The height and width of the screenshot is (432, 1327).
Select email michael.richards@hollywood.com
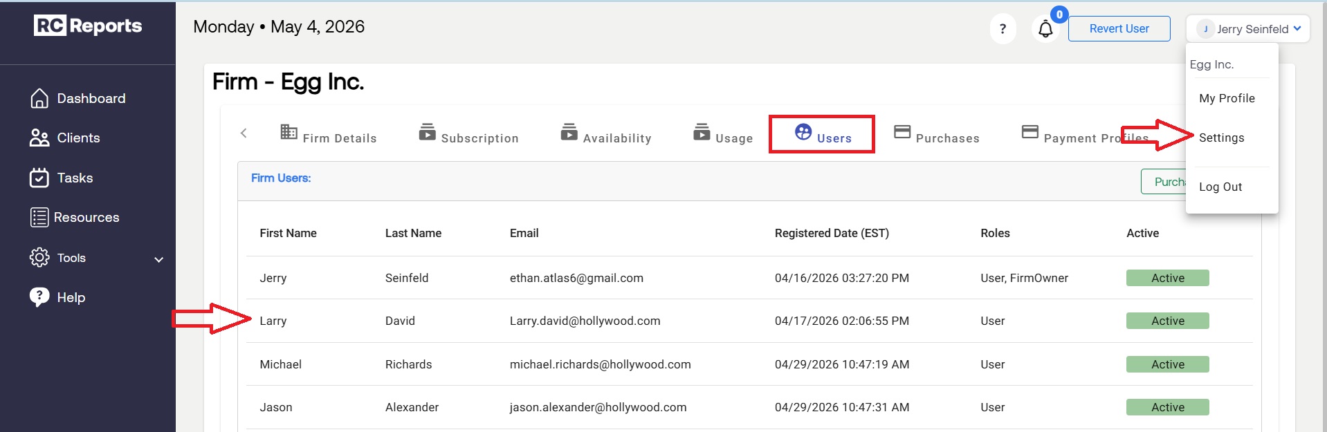coord(600,364)
